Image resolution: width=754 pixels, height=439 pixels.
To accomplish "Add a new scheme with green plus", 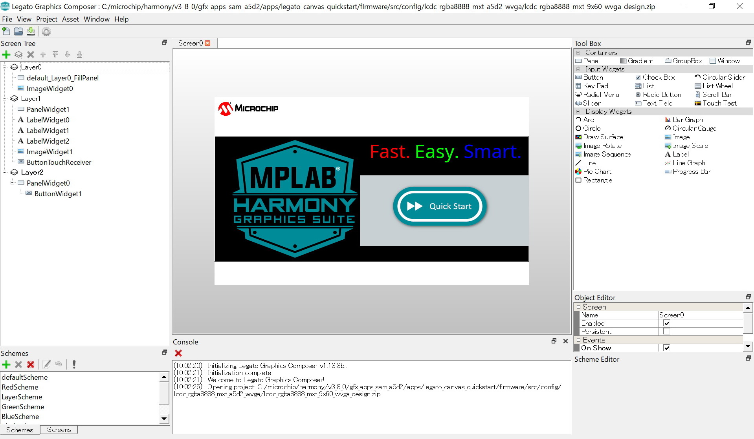I will tap(6, 364).
